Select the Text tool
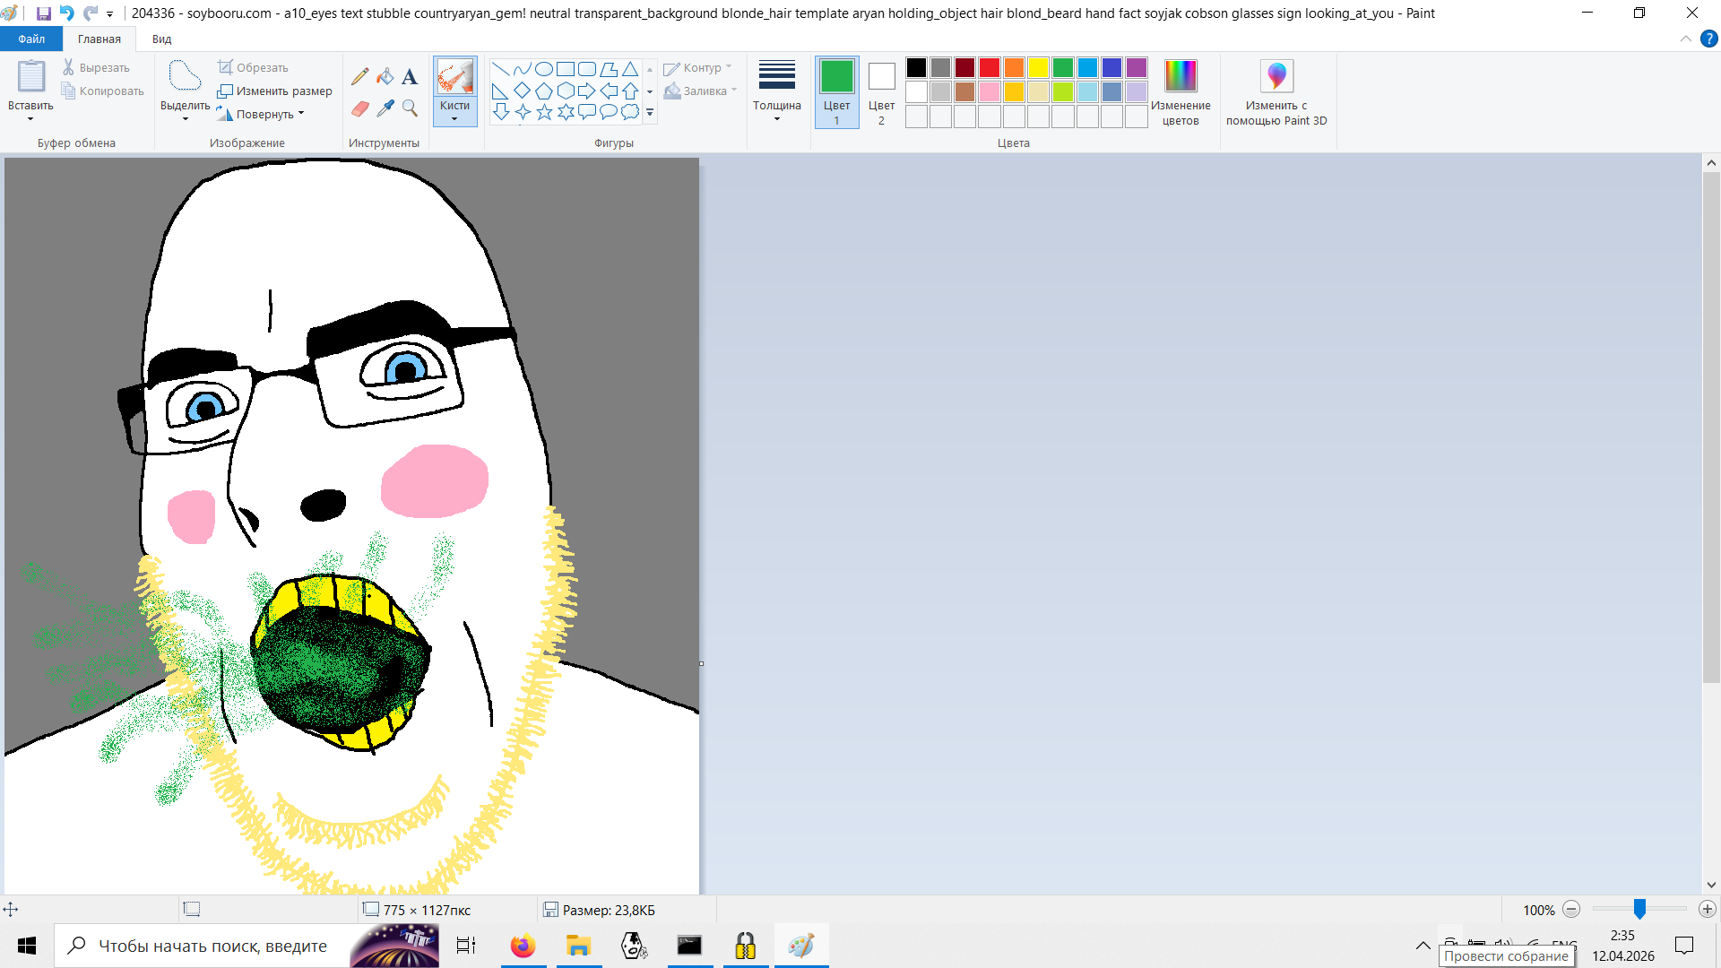The height and width of the screenshot is (968, 1721). (x=410, y=77)
